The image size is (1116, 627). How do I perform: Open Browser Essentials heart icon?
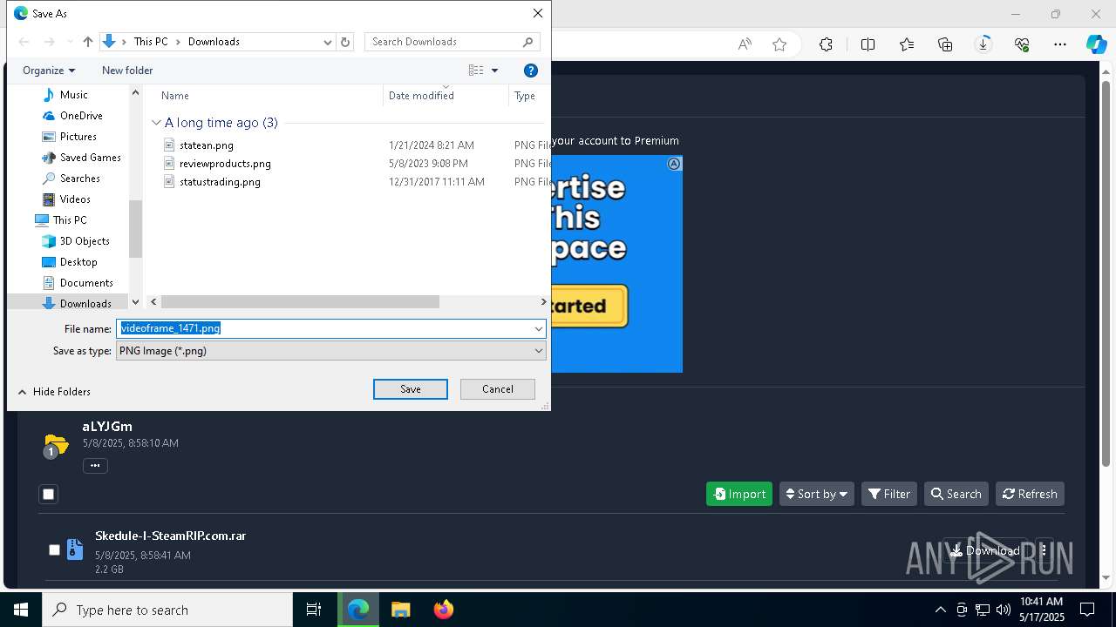point(1022,44)
